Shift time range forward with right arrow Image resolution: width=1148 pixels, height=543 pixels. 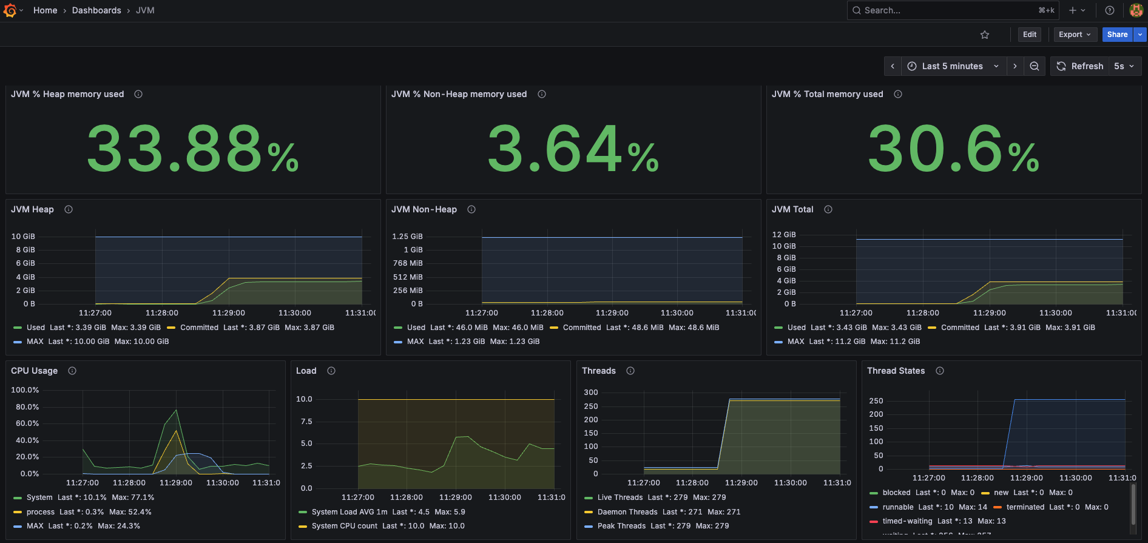[x=1015, y=66]
